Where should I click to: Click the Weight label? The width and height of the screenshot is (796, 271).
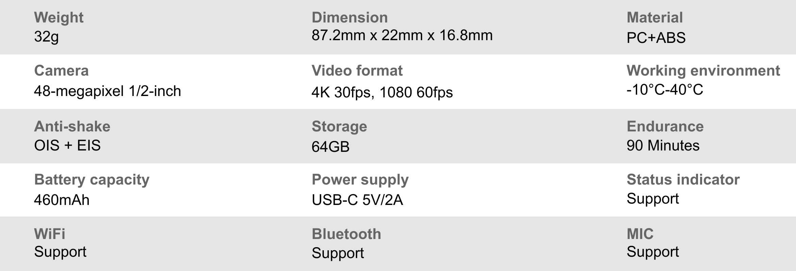(x=59, y=18)
